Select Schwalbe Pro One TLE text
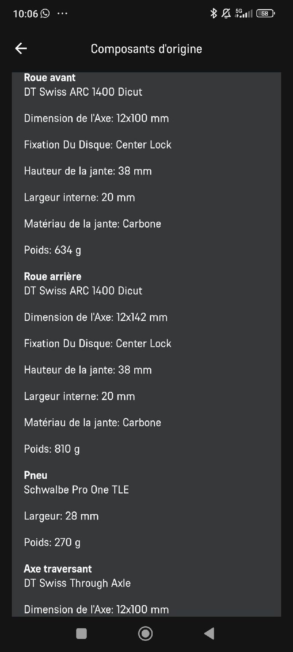The image size is (293, 652). [x=76, y=490]
